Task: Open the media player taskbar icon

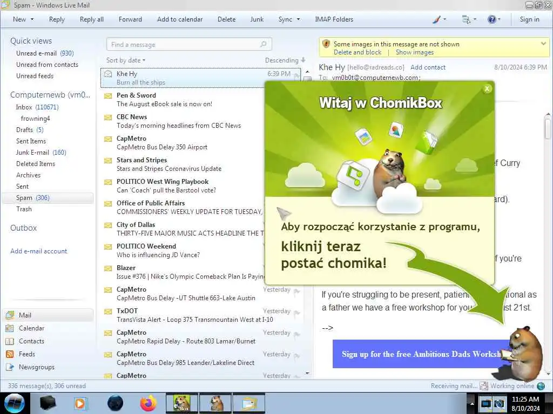Action: click(81, 403)
